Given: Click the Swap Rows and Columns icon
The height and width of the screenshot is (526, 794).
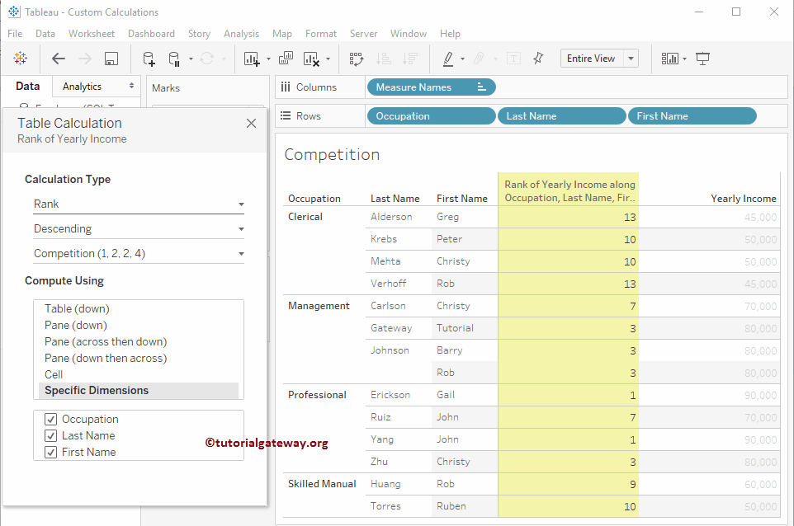Looking at the screenshot, I should pyautogui.click(x=357, y=59).
